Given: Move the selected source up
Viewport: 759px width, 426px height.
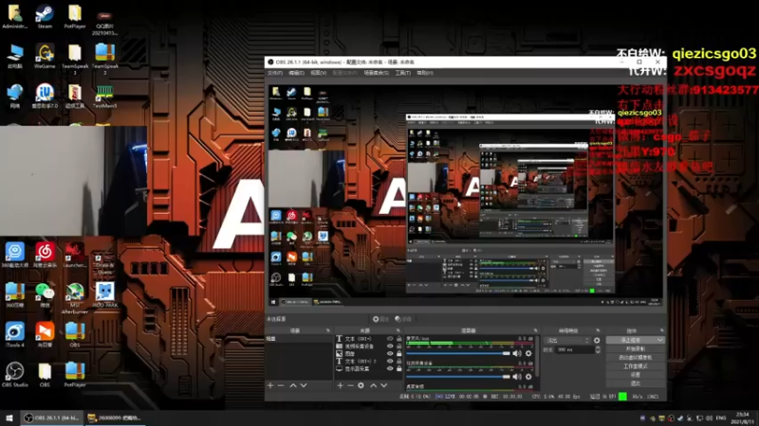Looking at the screenshot, I should tap(373, 385).
